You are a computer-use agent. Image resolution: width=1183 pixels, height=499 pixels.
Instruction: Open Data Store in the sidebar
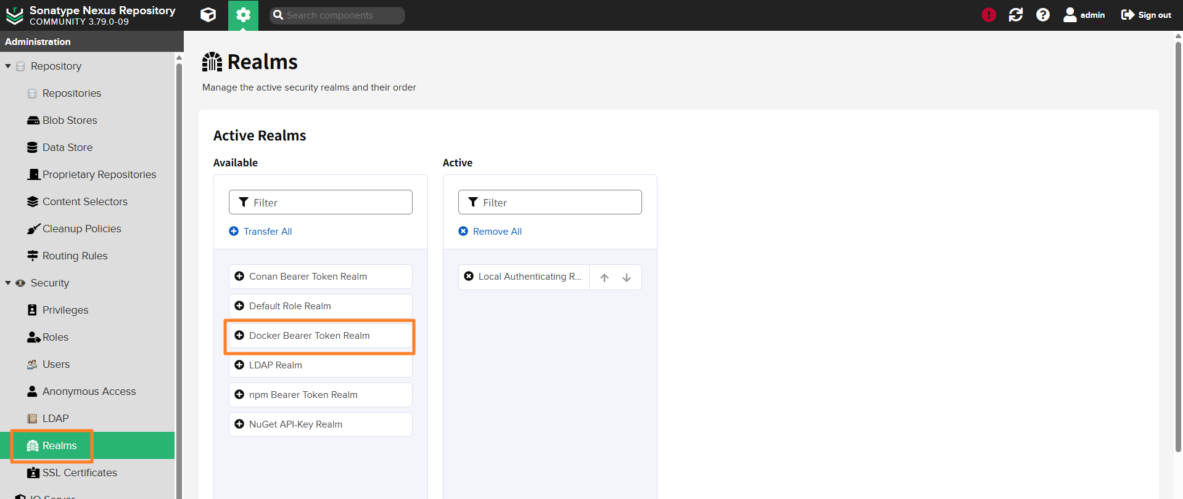67,147
